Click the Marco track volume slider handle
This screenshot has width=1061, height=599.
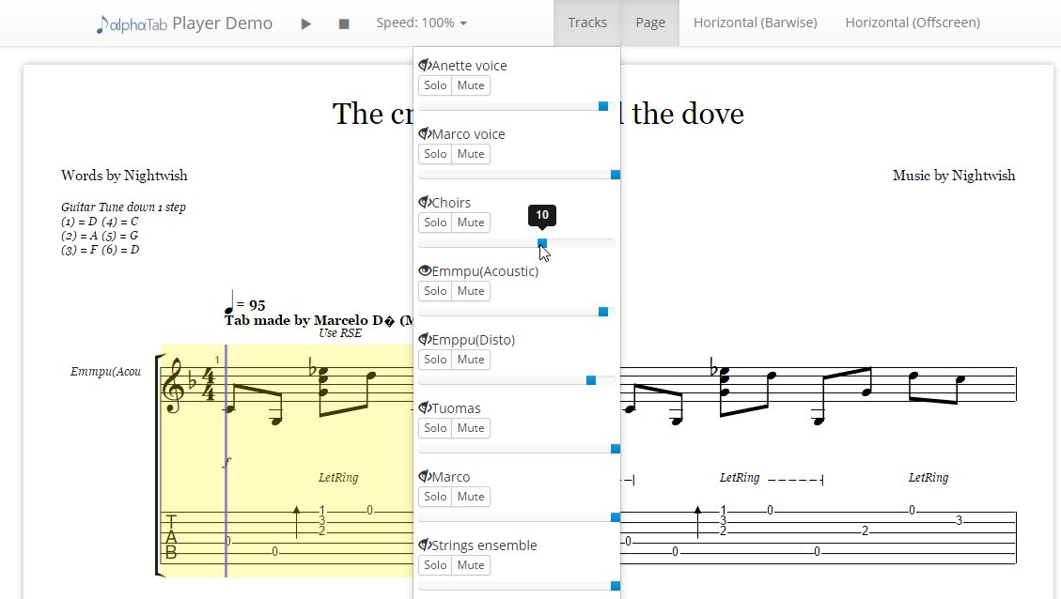tap(616, 517)
